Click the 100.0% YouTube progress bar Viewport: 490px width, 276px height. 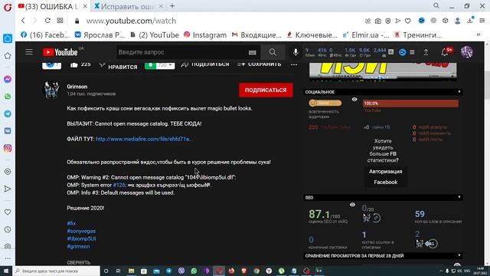coord(410,103)
